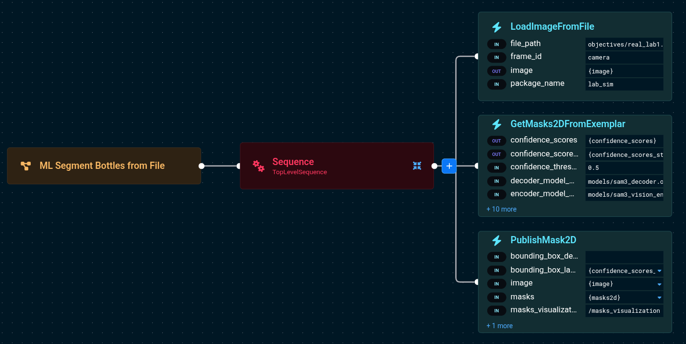Click the IN badge beside file_path

coord(496,44)
